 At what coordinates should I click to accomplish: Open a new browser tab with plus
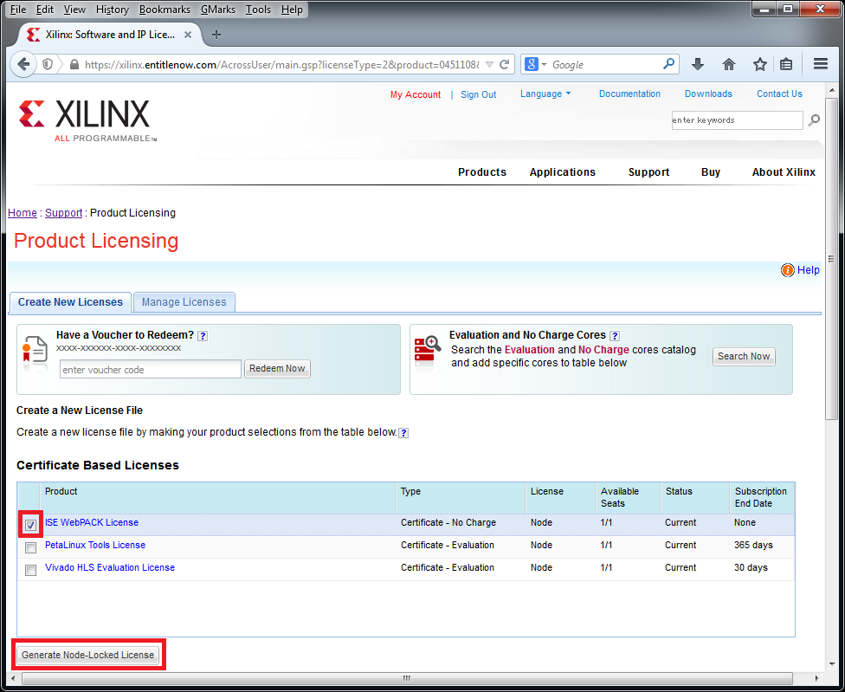tap(216, 35)
